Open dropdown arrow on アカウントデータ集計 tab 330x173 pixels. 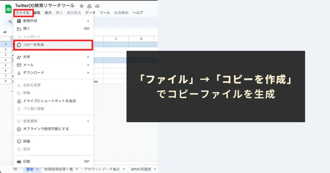pos(124,169)
